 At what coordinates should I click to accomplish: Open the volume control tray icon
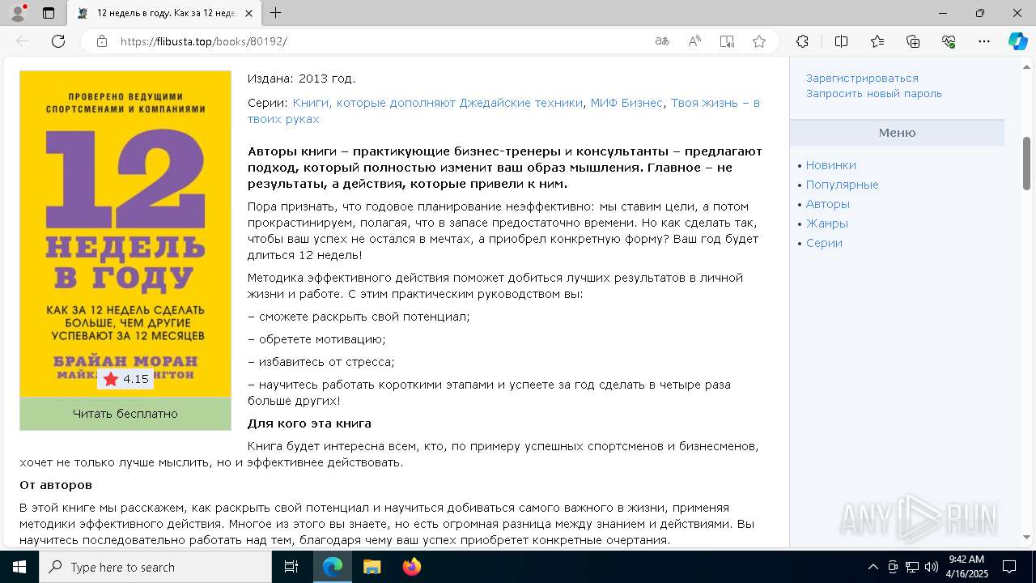click(x=932, y=567)
